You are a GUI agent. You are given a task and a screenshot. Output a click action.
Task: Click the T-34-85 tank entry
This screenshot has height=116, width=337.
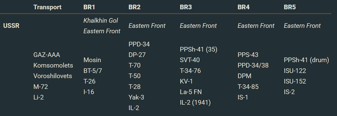point(248,87)
